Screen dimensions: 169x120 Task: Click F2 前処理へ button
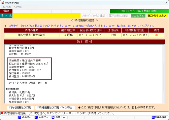point(25,117)
